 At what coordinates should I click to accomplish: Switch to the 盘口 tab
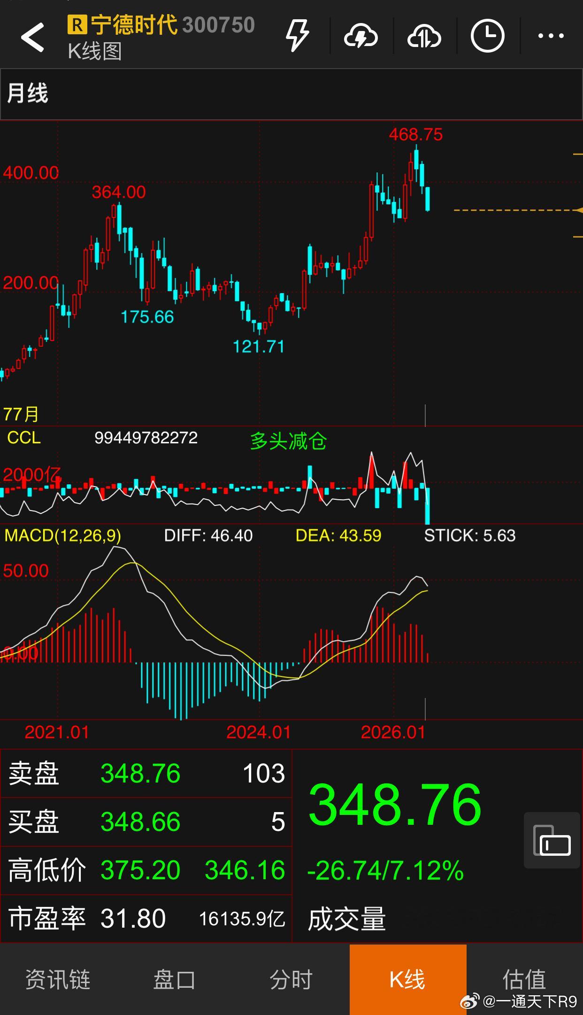tap(174, 979)
